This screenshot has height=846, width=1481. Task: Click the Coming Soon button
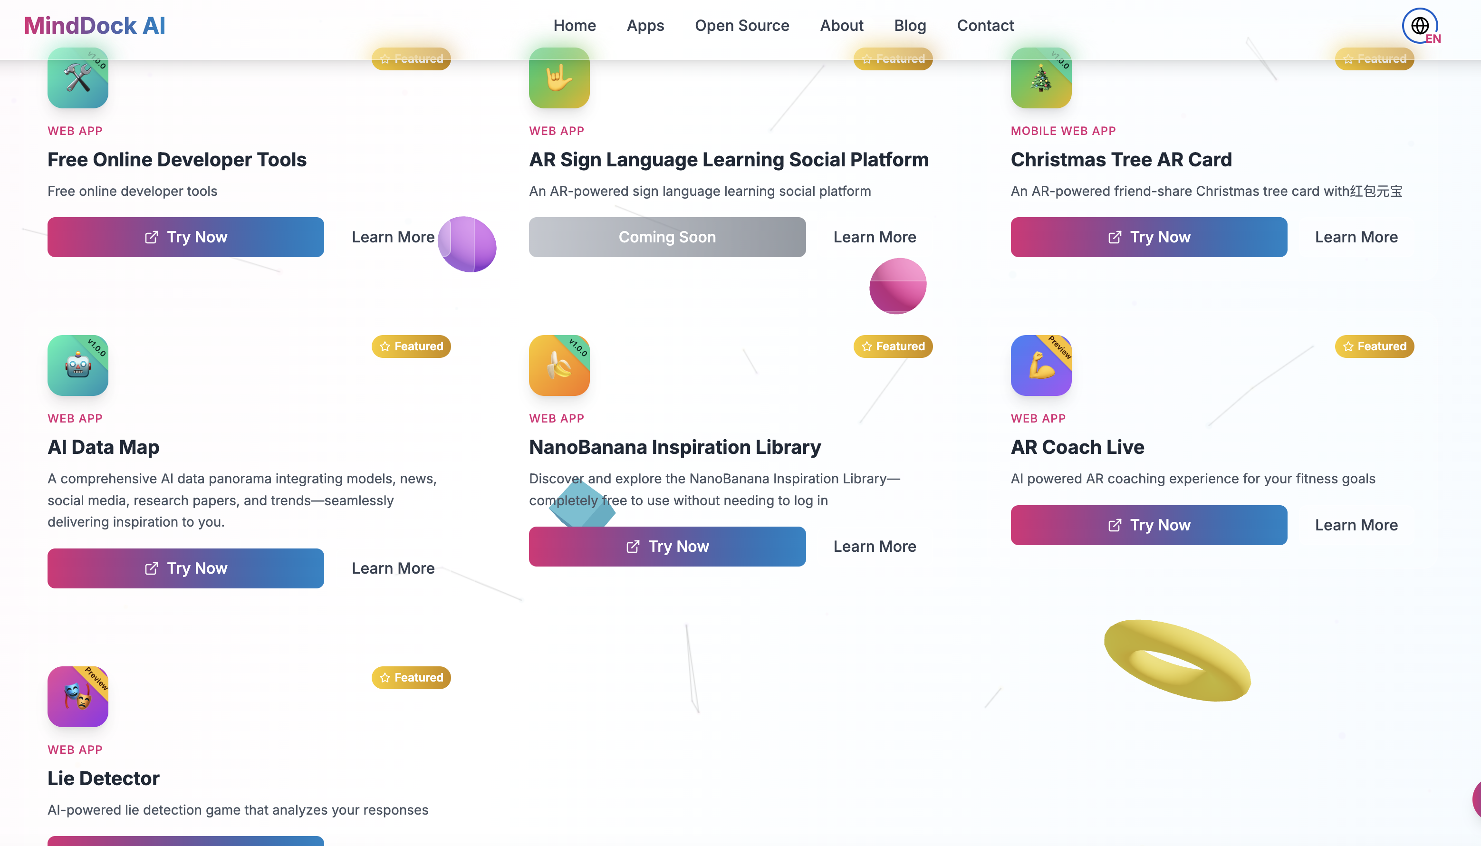[x=667, y=237]
